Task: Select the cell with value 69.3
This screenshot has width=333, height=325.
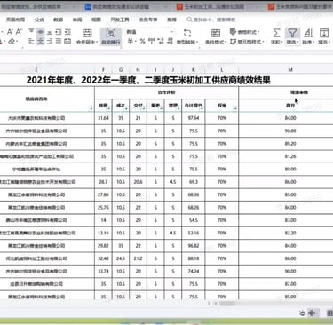Action: click(x=194, y=182)
